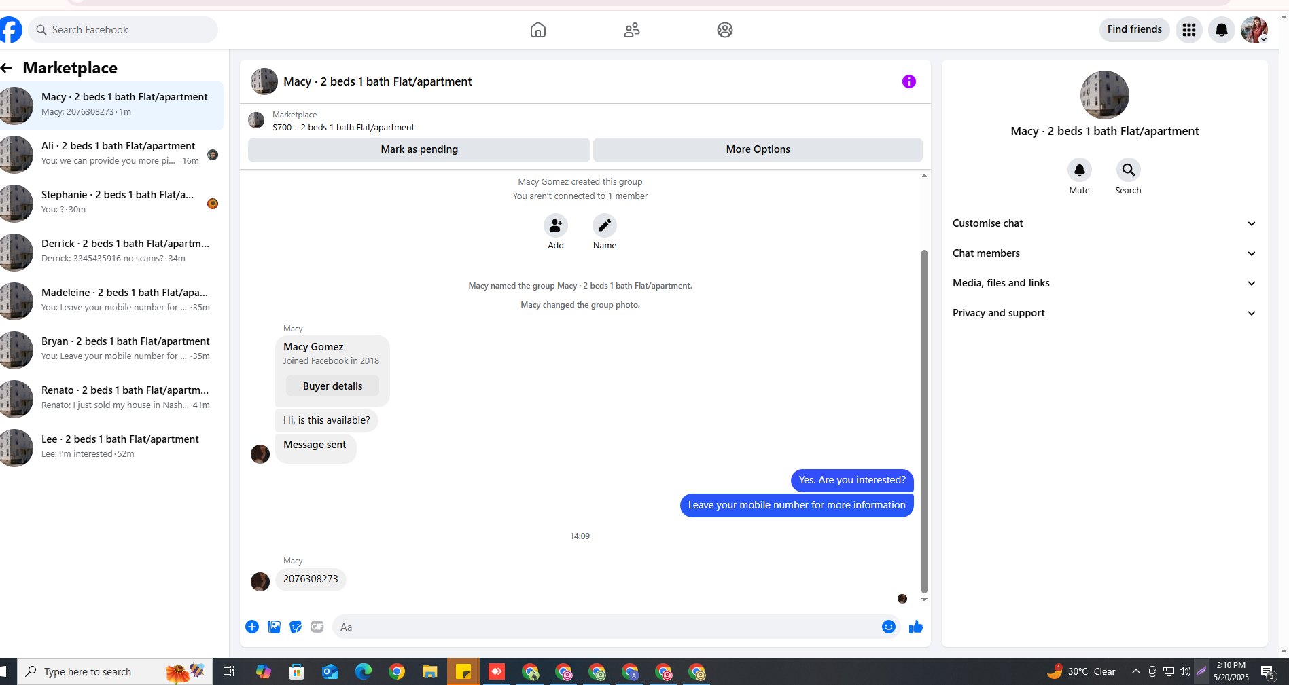The width and height of the screenshot is (1289, 685).
Task: Expand Chat members section
Action: (x=1105, y=253)
